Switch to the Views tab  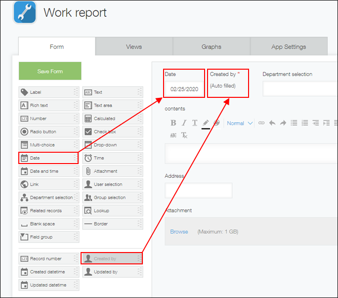click(134, 46)
